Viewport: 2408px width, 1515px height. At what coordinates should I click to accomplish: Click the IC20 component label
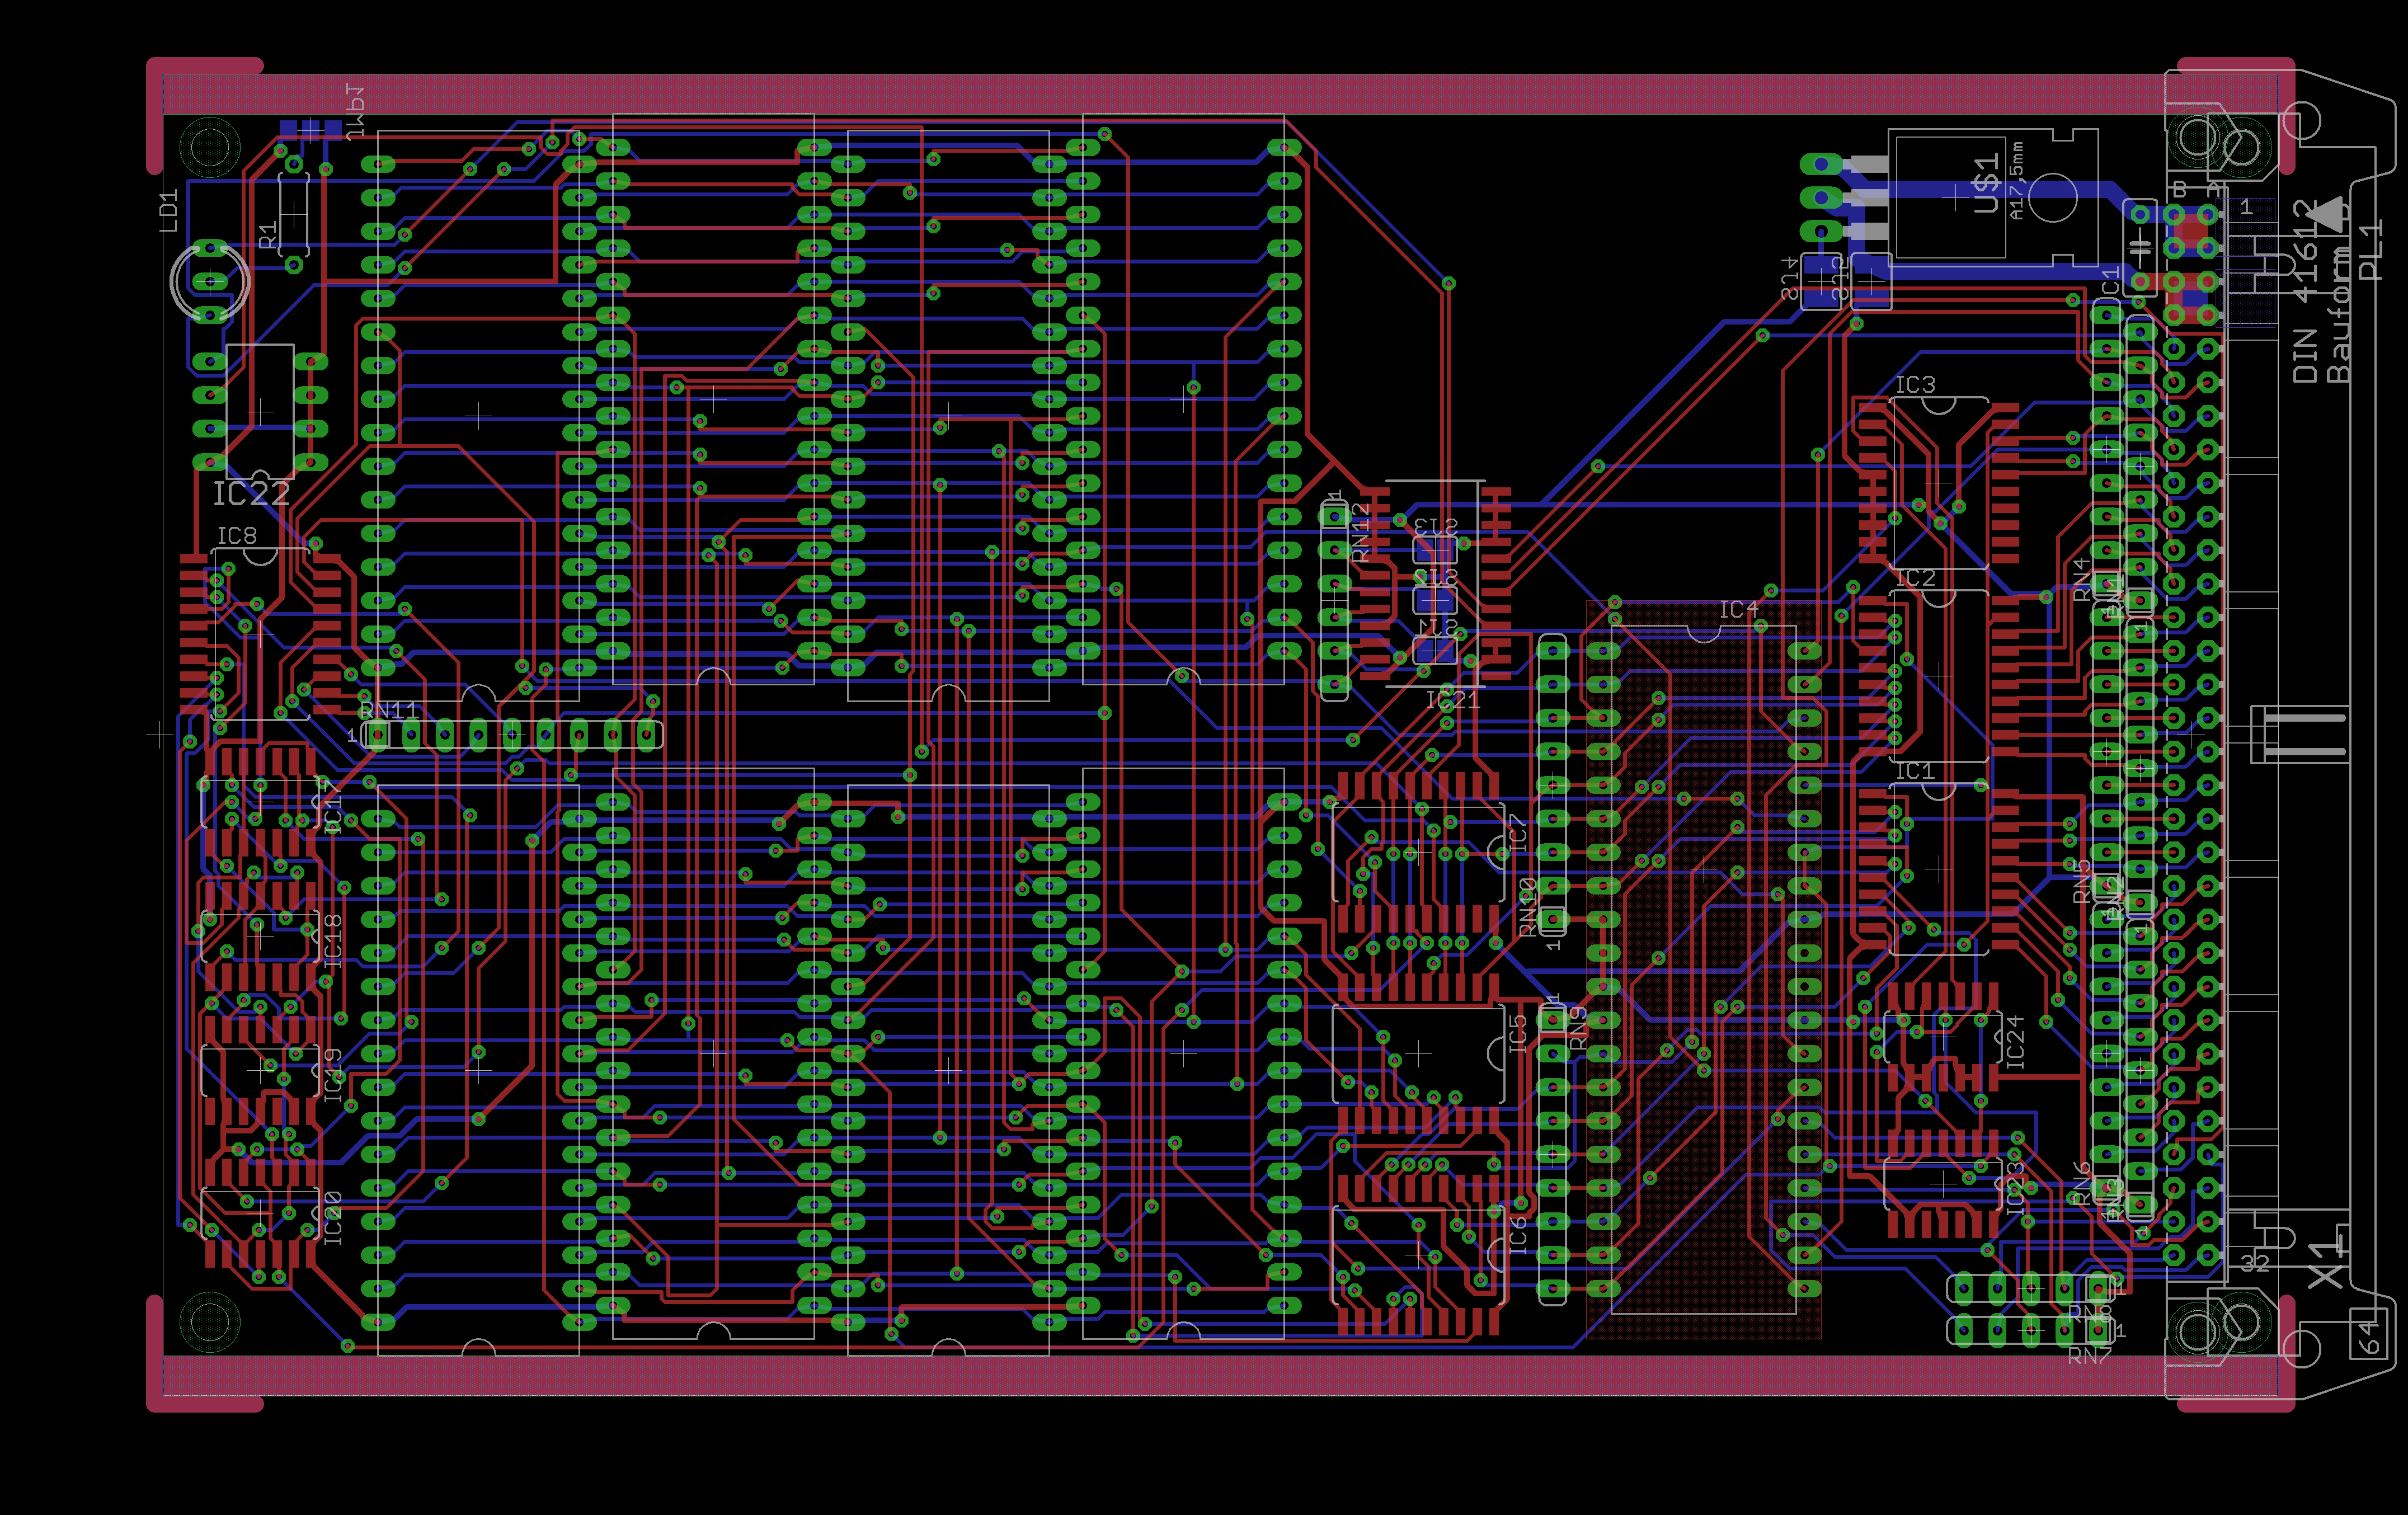333,1218
